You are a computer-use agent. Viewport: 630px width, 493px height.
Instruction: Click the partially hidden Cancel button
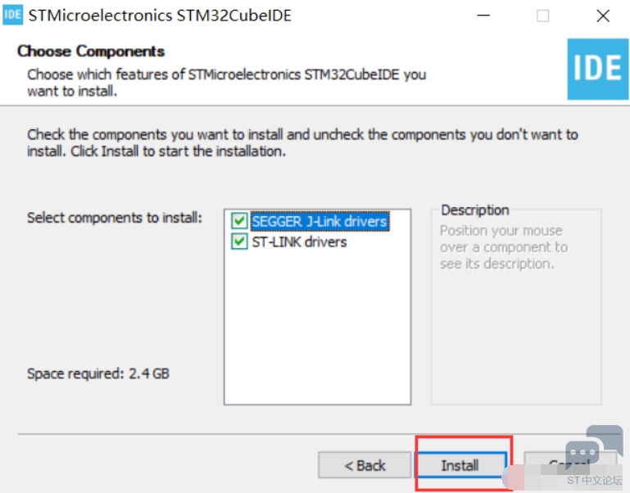[569, 465]
